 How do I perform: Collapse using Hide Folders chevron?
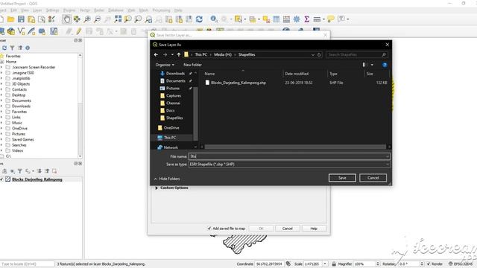[156, 179]
